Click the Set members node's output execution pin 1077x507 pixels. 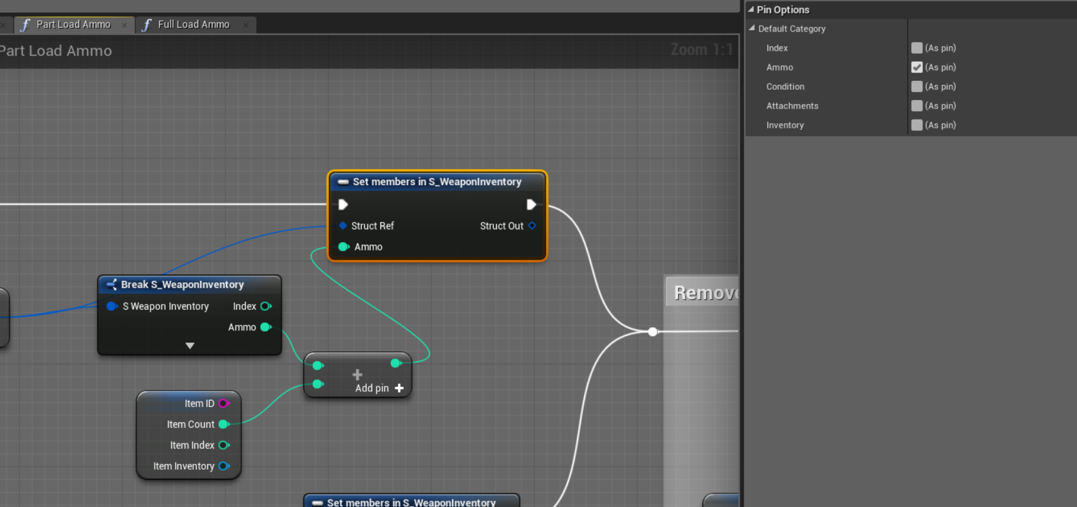tap(531, 204)
